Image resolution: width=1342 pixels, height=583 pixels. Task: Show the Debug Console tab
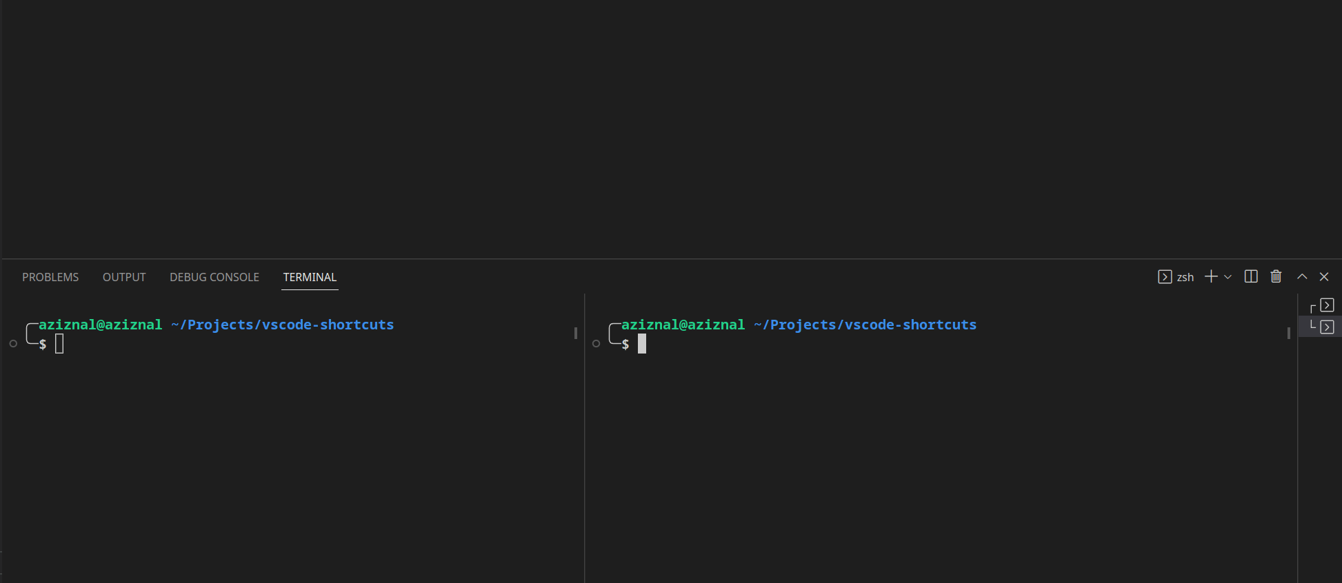click(x=214, y=277)
